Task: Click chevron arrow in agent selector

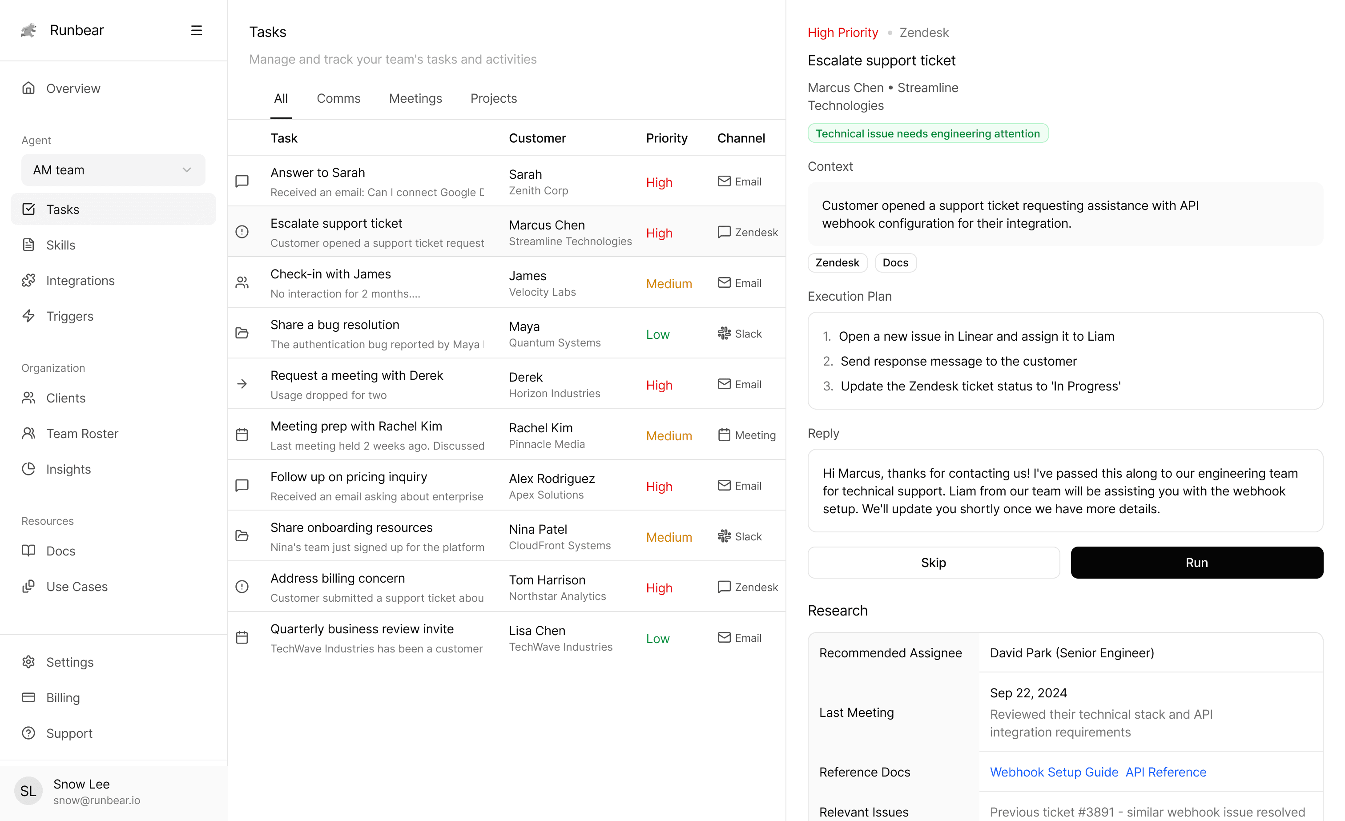Action: 187,170
